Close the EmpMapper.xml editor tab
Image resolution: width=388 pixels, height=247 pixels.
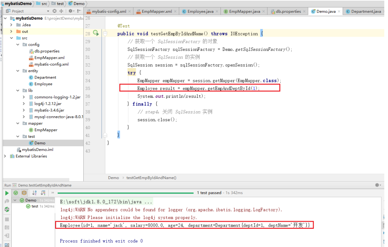(175, 11)
